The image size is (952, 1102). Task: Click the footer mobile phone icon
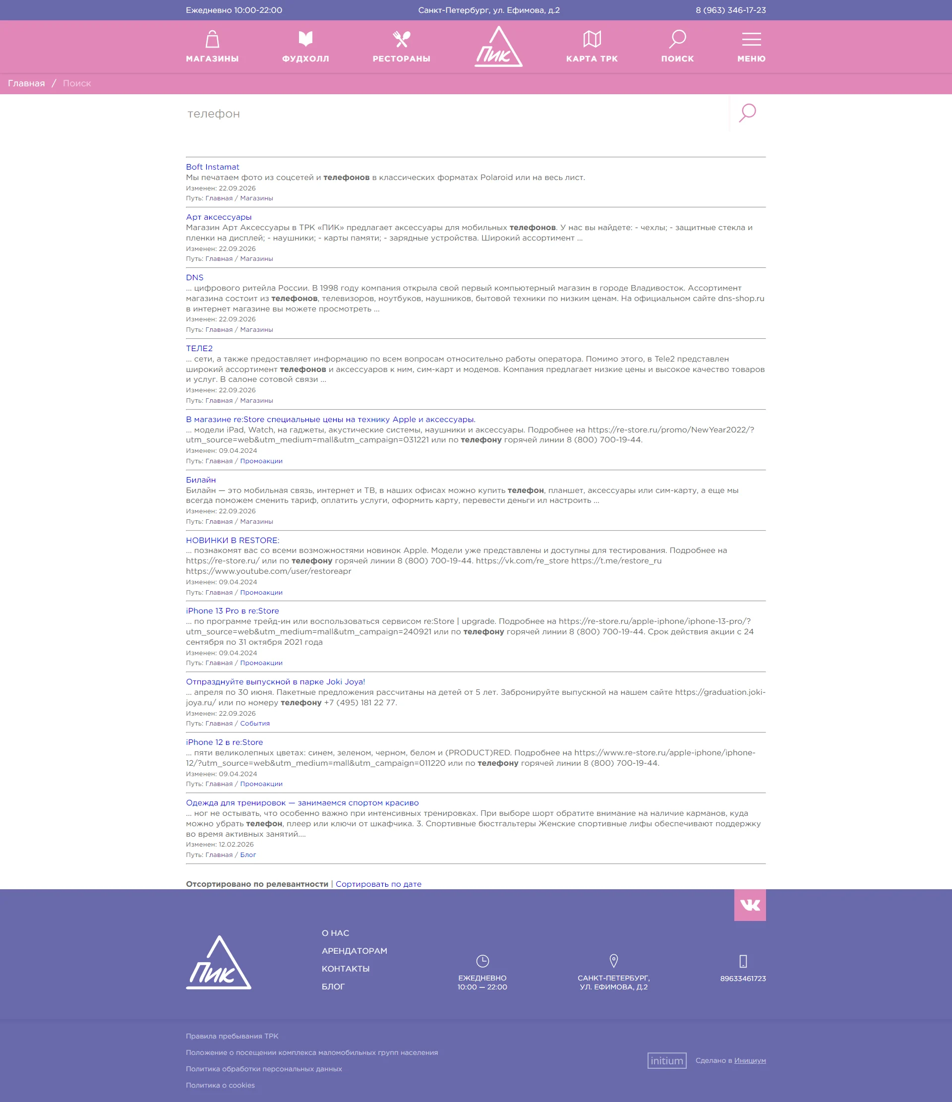pyautogui.click(x=743, y=961)
